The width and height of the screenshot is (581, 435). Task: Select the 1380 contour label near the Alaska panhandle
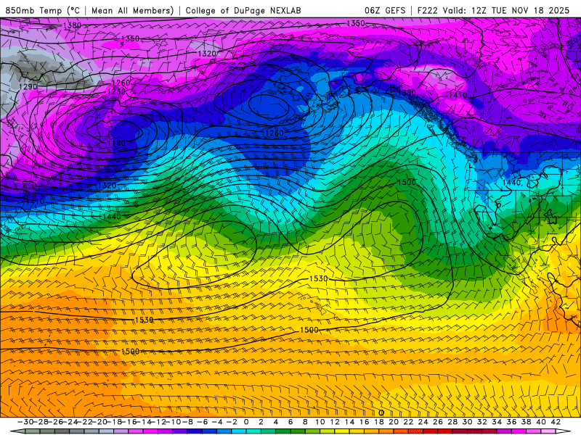click(407, 93)
